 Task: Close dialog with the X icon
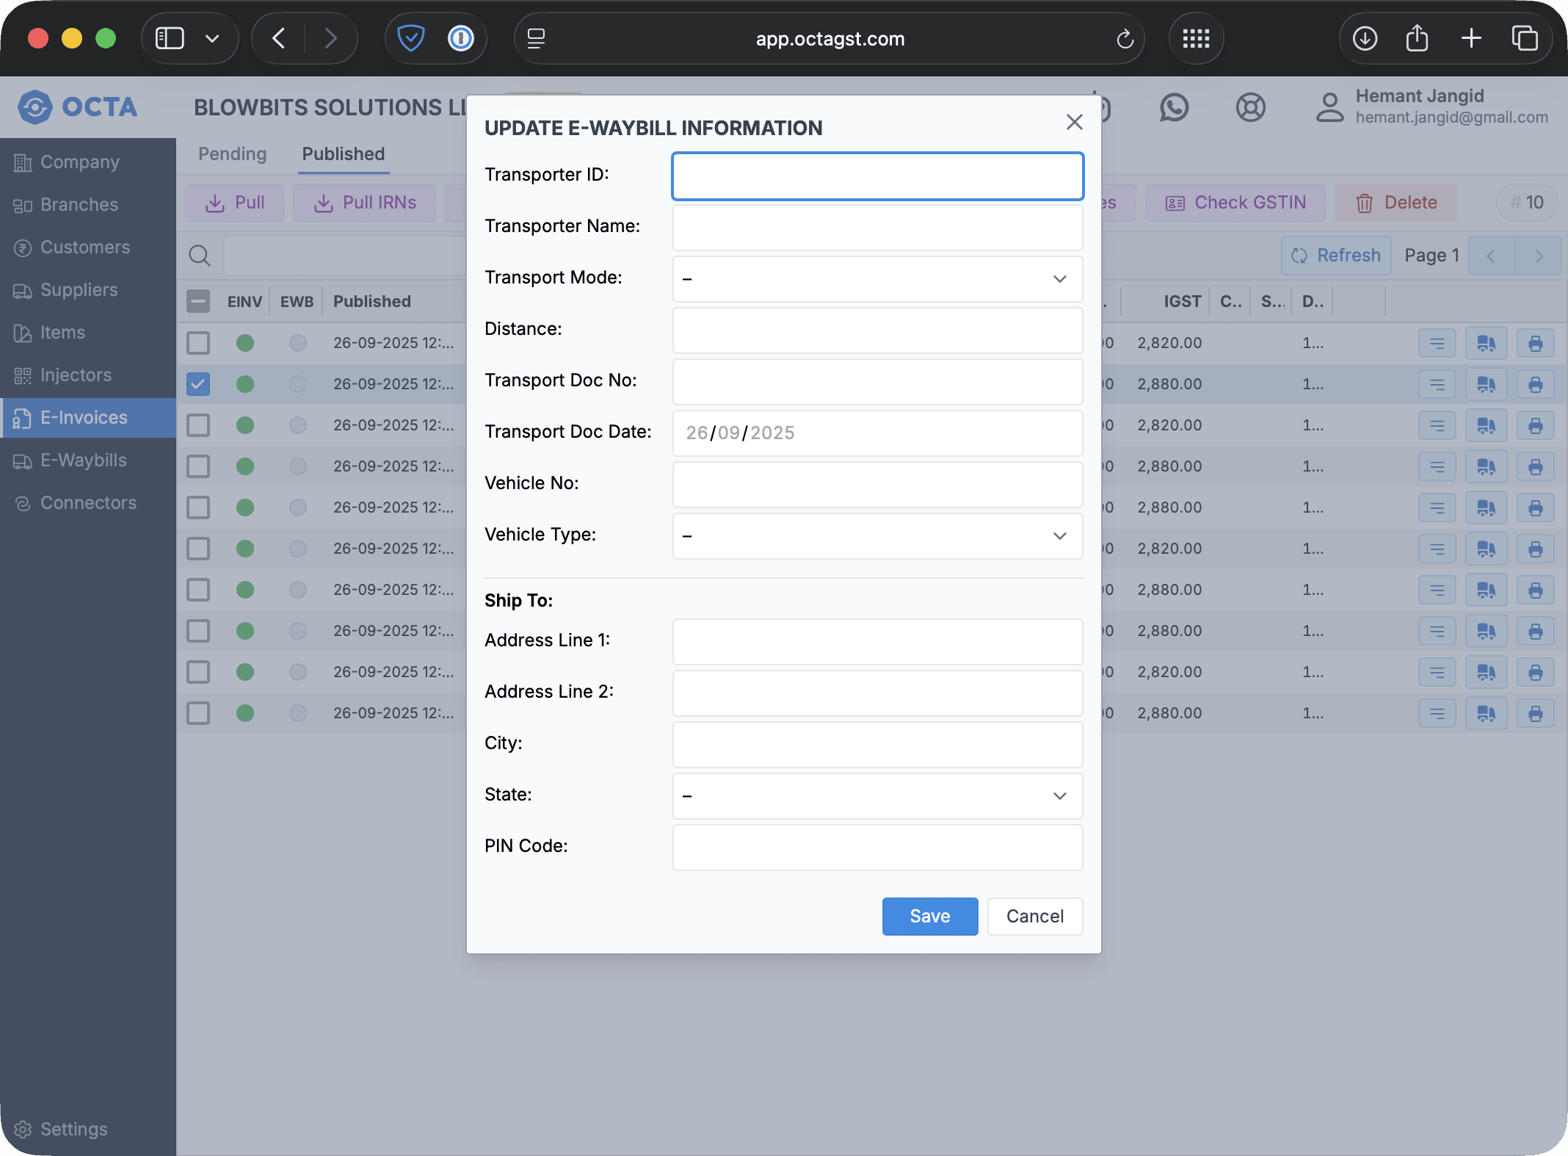1074,122
